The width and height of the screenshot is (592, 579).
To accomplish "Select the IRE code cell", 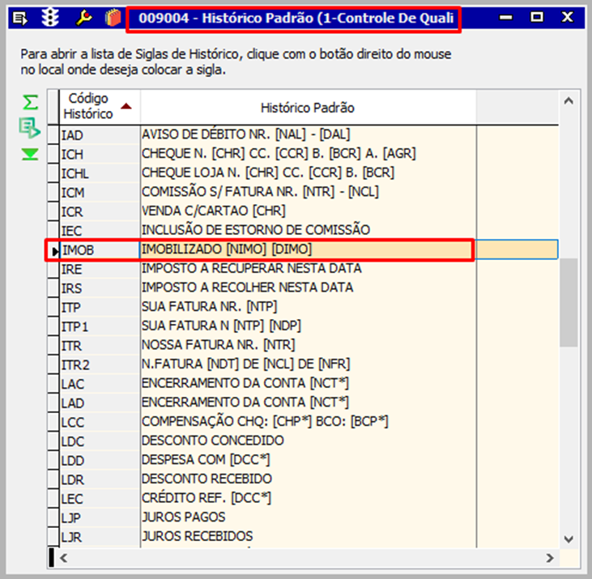I will coord(100,269).
